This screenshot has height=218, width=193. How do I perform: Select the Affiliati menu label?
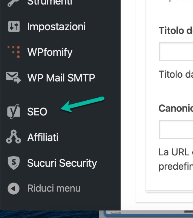click(x=43, y=137)
